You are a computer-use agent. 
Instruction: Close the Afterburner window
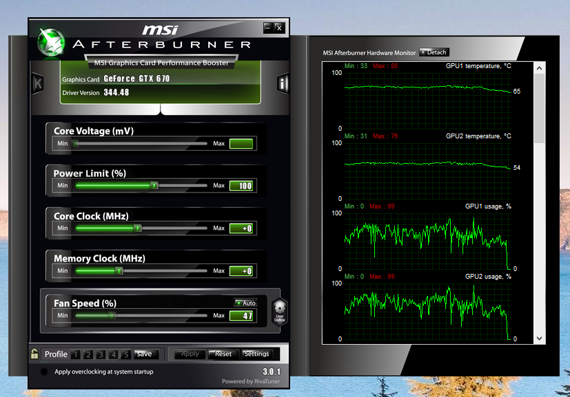tap(279, 28)
